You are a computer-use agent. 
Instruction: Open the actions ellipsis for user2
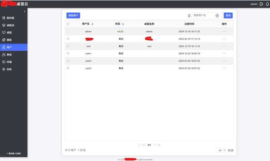(x=224, y=61)
